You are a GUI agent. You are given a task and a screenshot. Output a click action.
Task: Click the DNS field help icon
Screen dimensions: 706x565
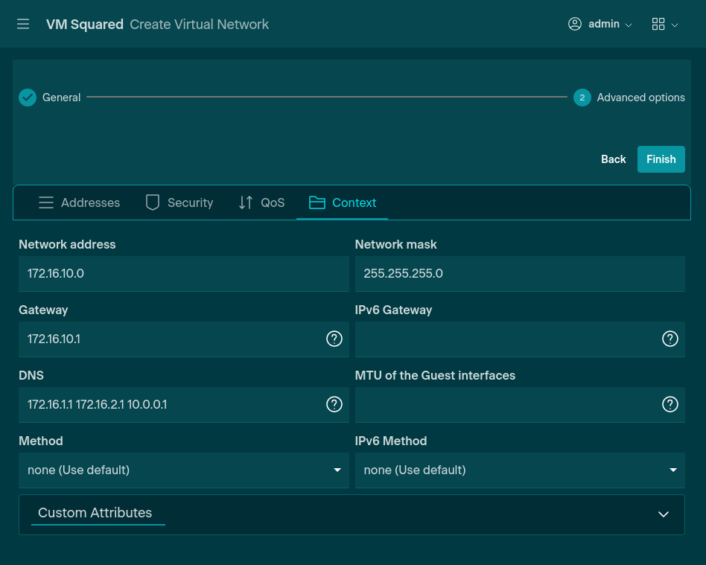pyautogui.click(x=334, y=404)
